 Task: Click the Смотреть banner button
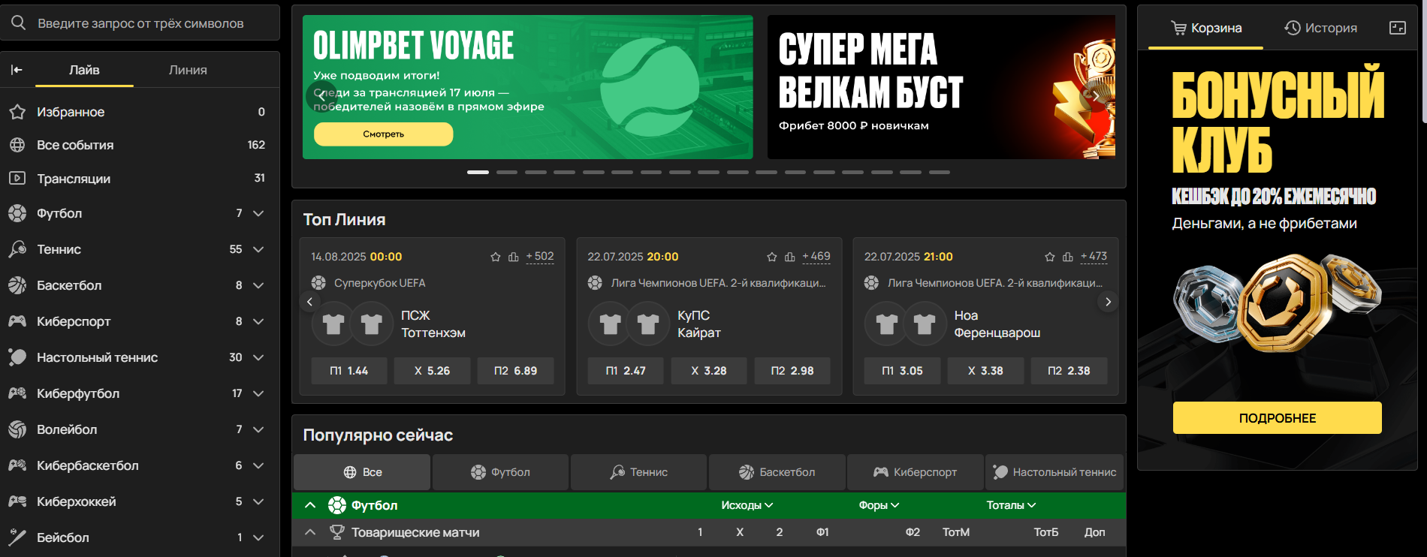tap(384, 134)
